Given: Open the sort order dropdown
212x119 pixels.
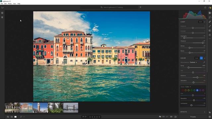Looking at the screenshot, I should (x=22, y=117).
